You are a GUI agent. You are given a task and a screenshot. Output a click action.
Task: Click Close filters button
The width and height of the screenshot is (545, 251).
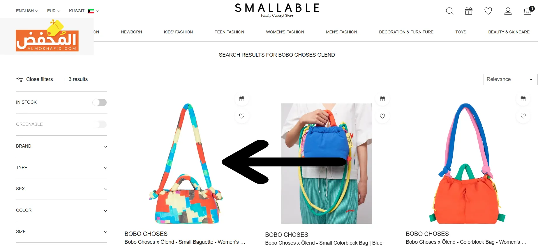(x=35, y=79)
